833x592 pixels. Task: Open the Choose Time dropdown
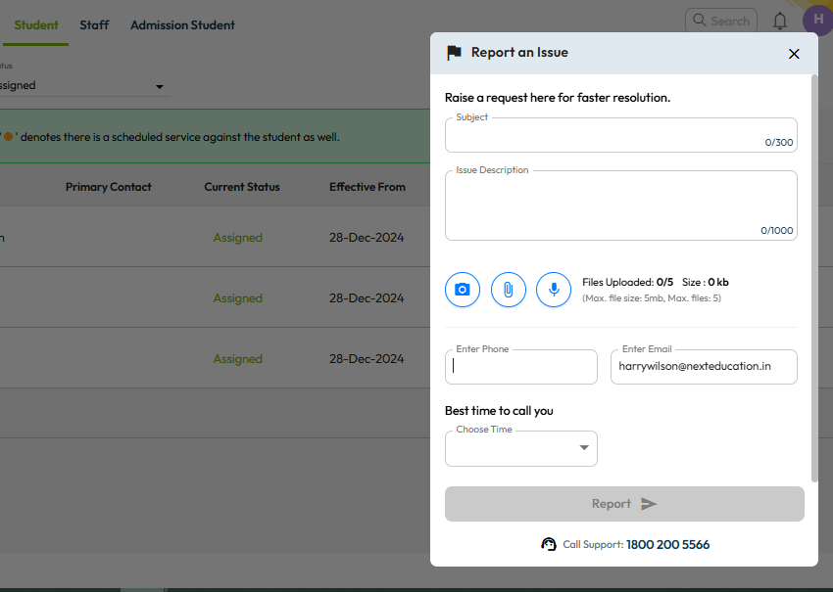[521, 448]
